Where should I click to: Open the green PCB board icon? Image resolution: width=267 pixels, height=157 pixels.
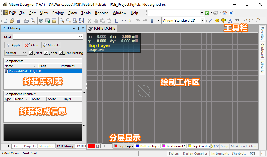pyautogui.click(x=48, y=21)
